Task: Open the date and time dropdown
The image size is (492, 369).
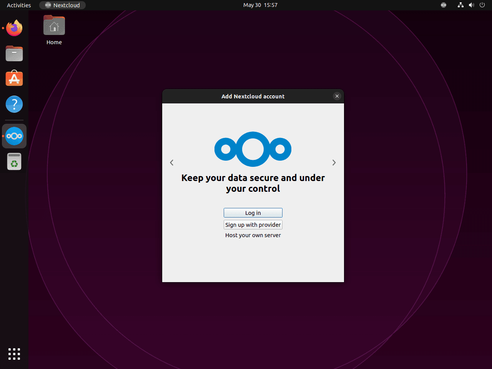Action: [x=260, y=5]
